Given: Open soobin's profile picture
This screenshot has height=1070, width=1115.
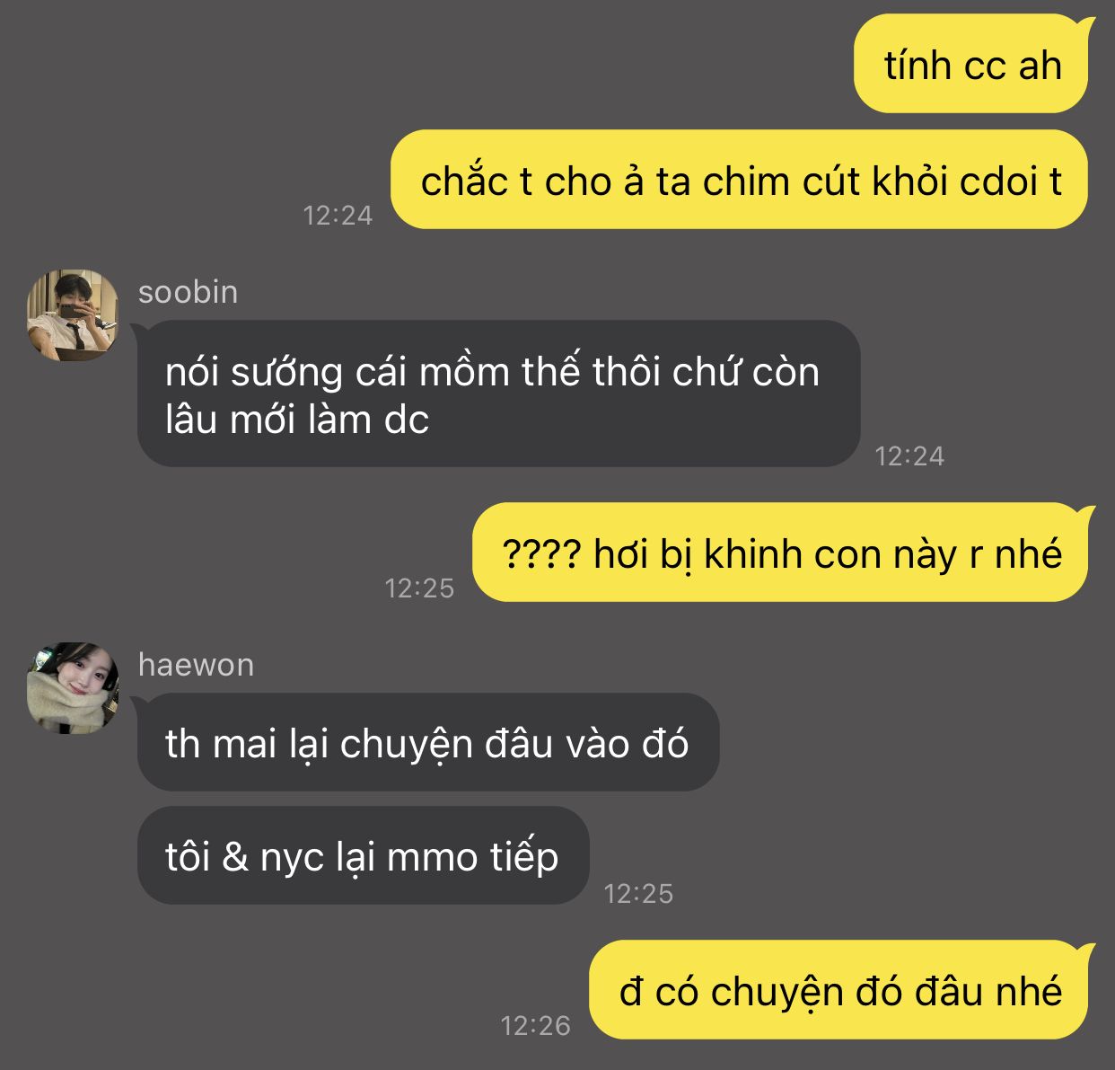Looking at the screenshot, I should point(73,315).
